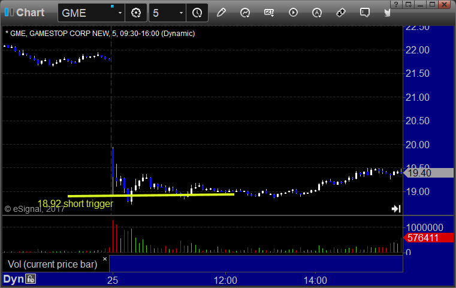Close the Vol study pane

pos(105,259)
